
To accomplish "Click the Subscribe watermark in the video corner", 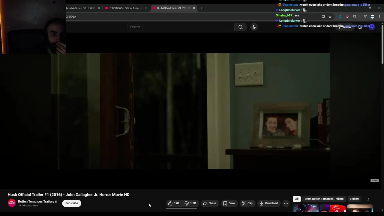I will click(374, 181).
